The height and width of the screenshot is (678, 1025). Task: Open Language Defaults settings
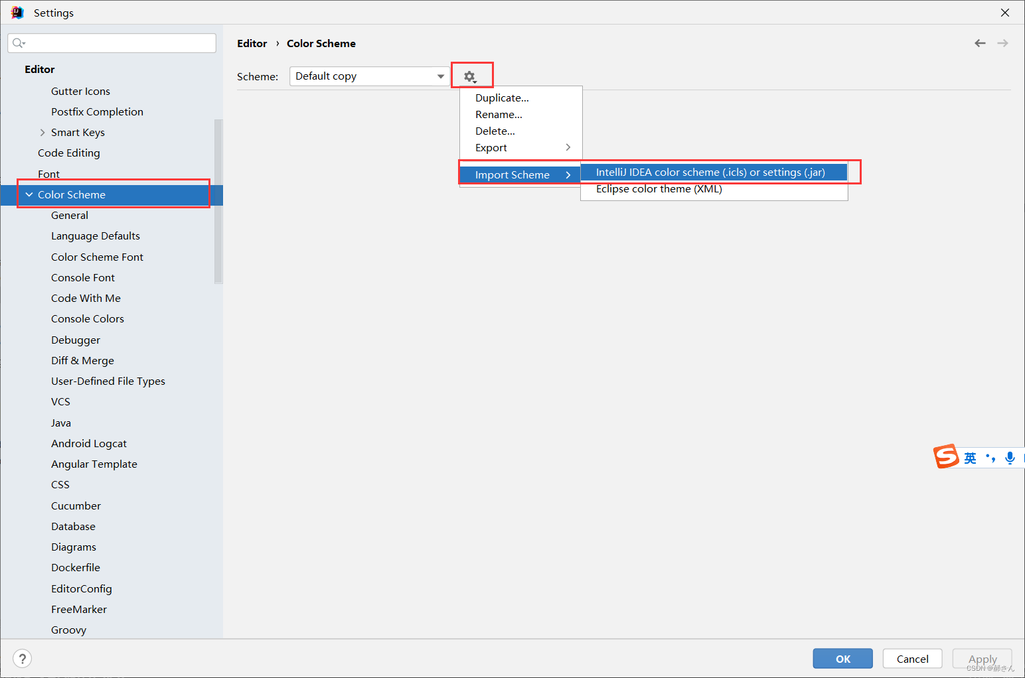pos(96,236)
